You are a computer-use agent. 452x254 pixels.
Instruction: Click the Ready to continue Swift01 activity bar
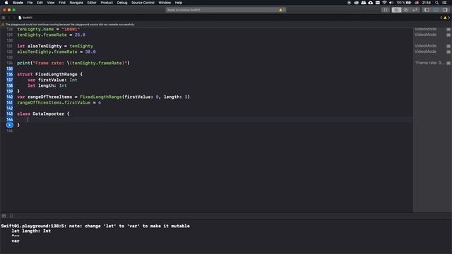click(226, 10)
